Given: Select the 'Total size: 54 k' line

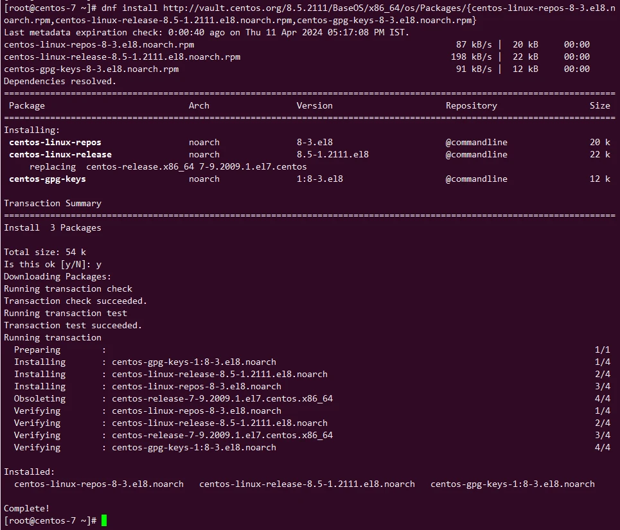Looking at the screenshot, I should point(45,252).
